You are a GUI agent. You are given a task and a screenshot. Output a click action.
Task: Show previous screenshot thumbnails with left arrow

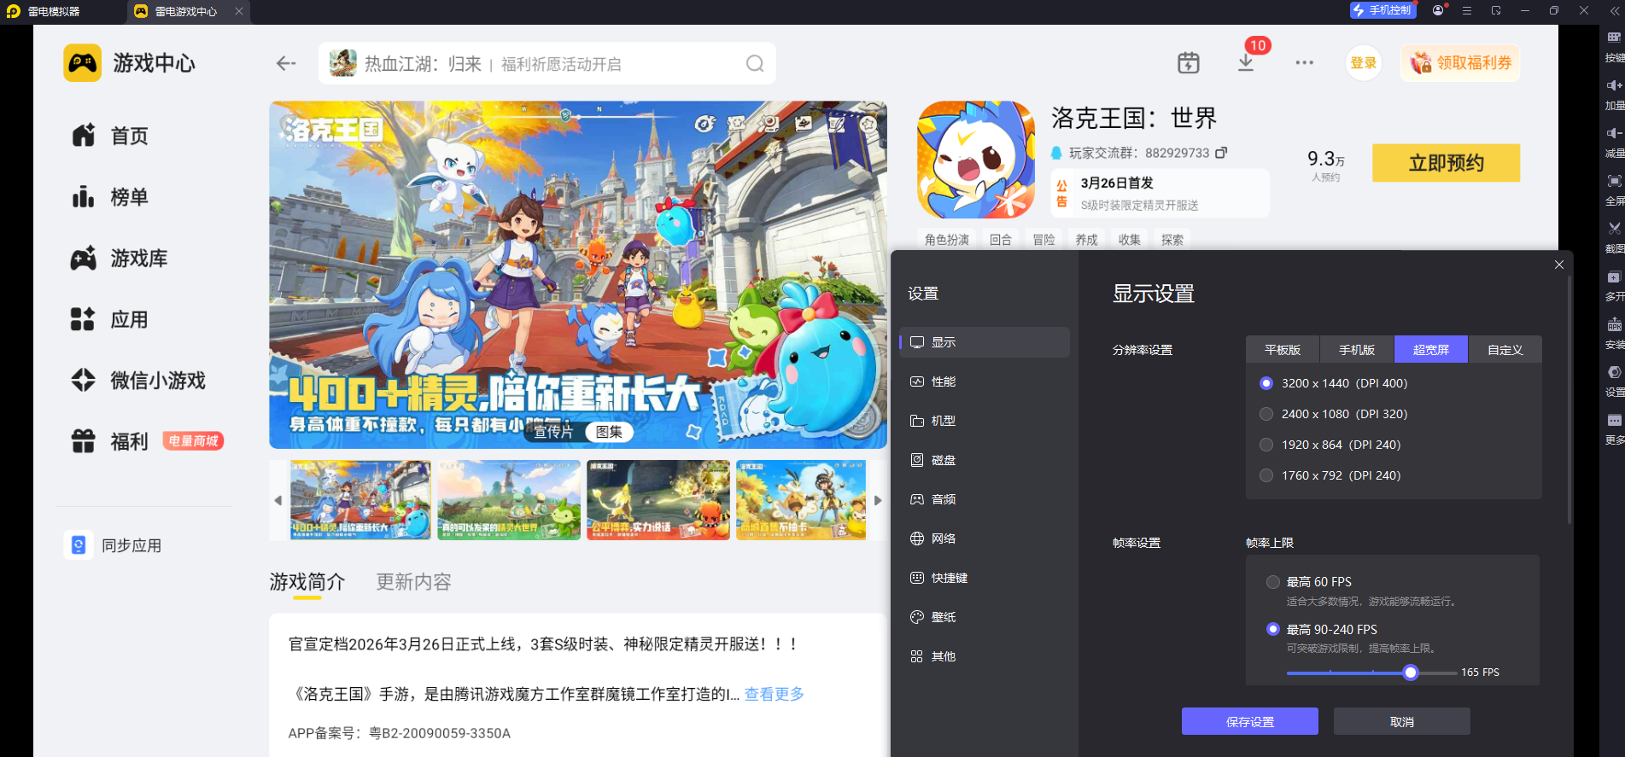tap(278, 500)
